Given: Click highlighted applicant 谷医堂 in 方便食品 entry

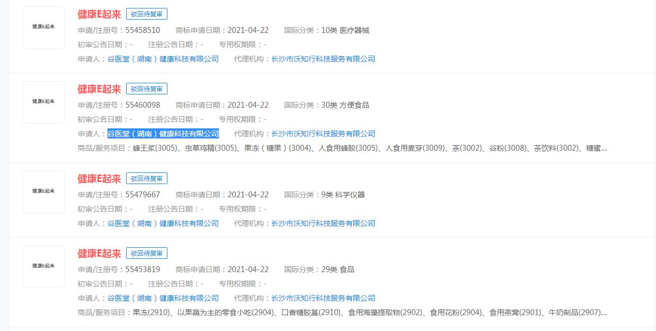Looking at the screenshot, I should pos(163,134).
